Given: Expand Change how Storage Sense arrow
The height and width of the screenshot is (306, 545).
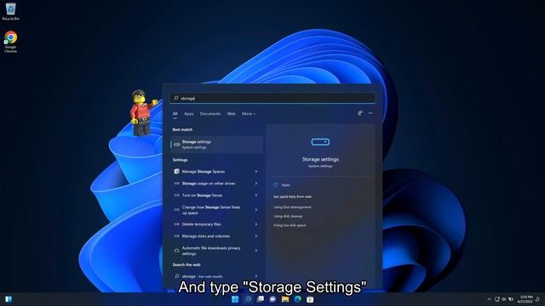Looking at the screenshot, I should pyautogui.click(x=256, y=210).
